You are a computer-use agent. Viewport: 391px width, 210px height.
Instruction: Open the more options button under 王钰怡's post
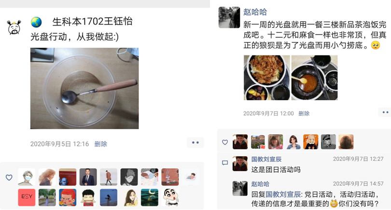click(x=195, y=143)
